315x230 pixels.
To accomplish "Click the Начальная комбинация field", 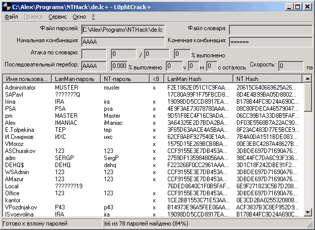I will click(123, 42).
